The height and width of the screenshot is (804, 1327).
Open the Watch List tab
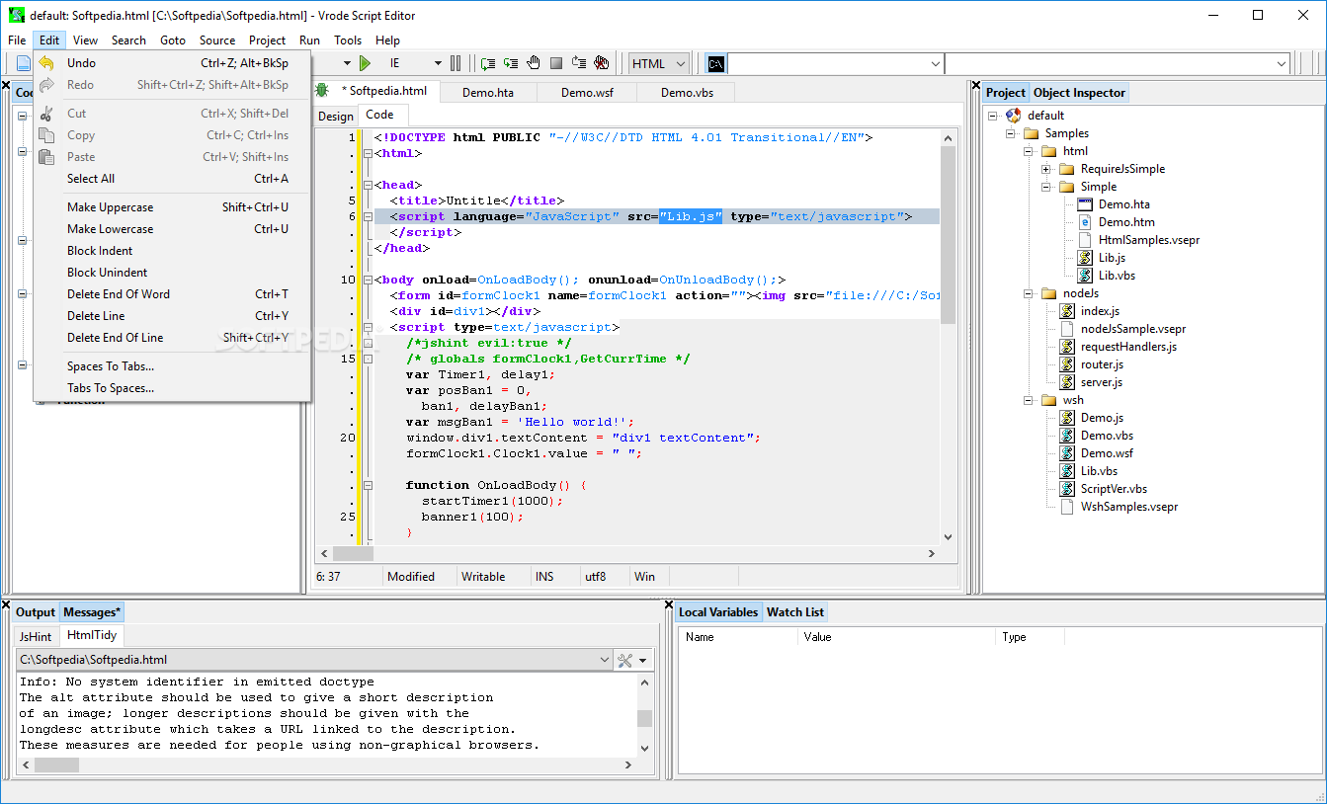795,612
